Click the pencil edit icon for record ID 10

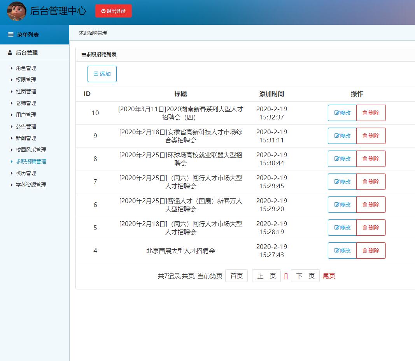[336, 113]
